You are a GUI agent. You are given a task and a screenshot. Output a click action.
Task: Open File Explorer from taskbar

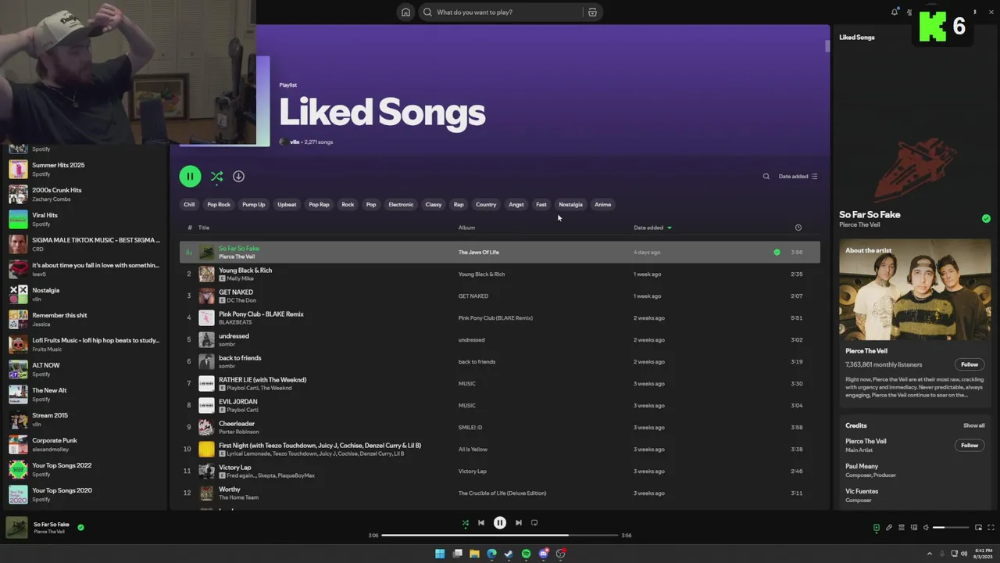[474, 554]
